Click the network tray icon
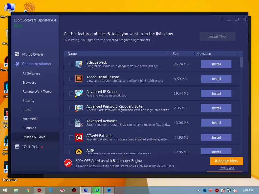The width and height of the screenshot is (259, 194). [x=229, y=190]
